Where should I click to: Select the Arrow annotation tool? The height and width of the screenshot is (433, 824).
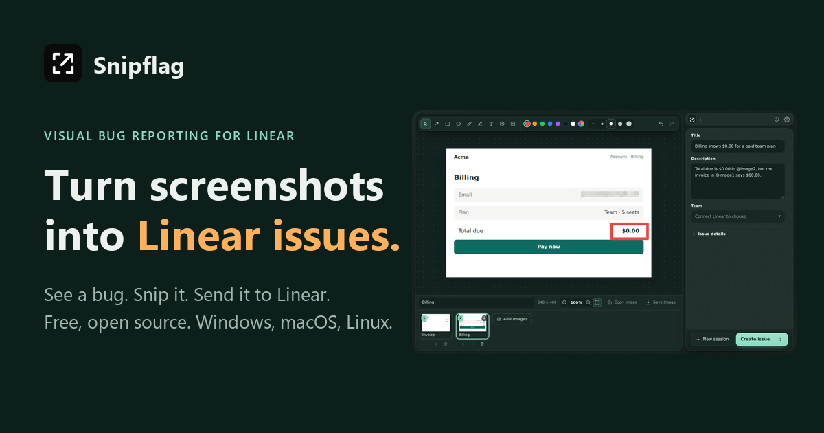pos(437,124)
